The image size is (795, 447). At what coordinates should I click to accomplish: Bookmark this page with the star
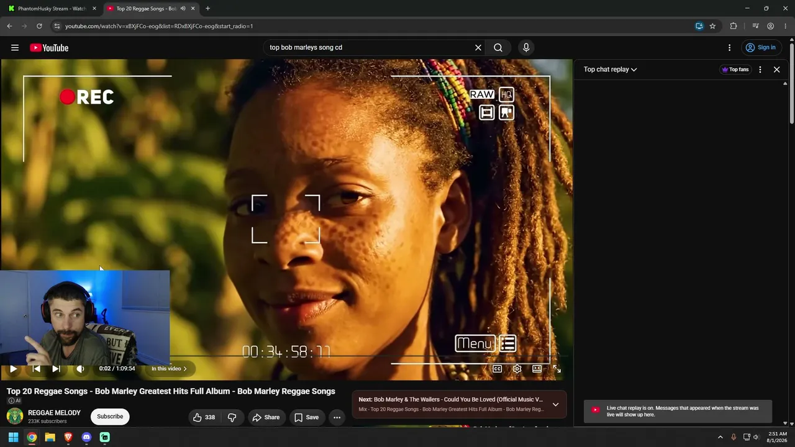(x=712, y=26)
